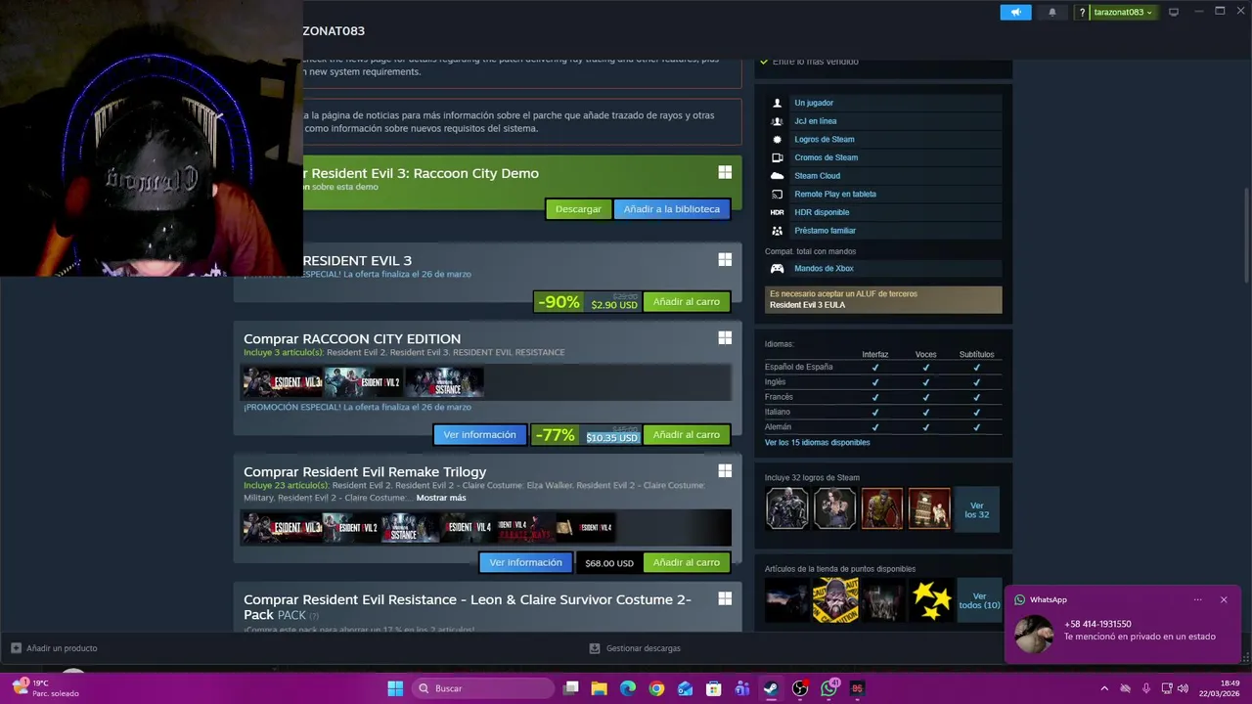Click the Un jugador category icon
Screen dimensions: 1252x704
(777, 103)
